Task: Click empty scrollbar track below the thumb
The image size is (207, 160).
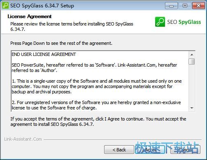Action: [x=192, y=85]
